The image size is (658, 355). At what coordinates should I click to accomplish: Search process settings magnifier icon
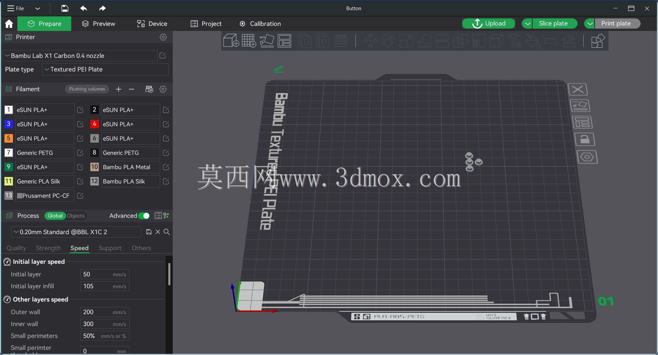pyautogui.click(x=167, y=232)
